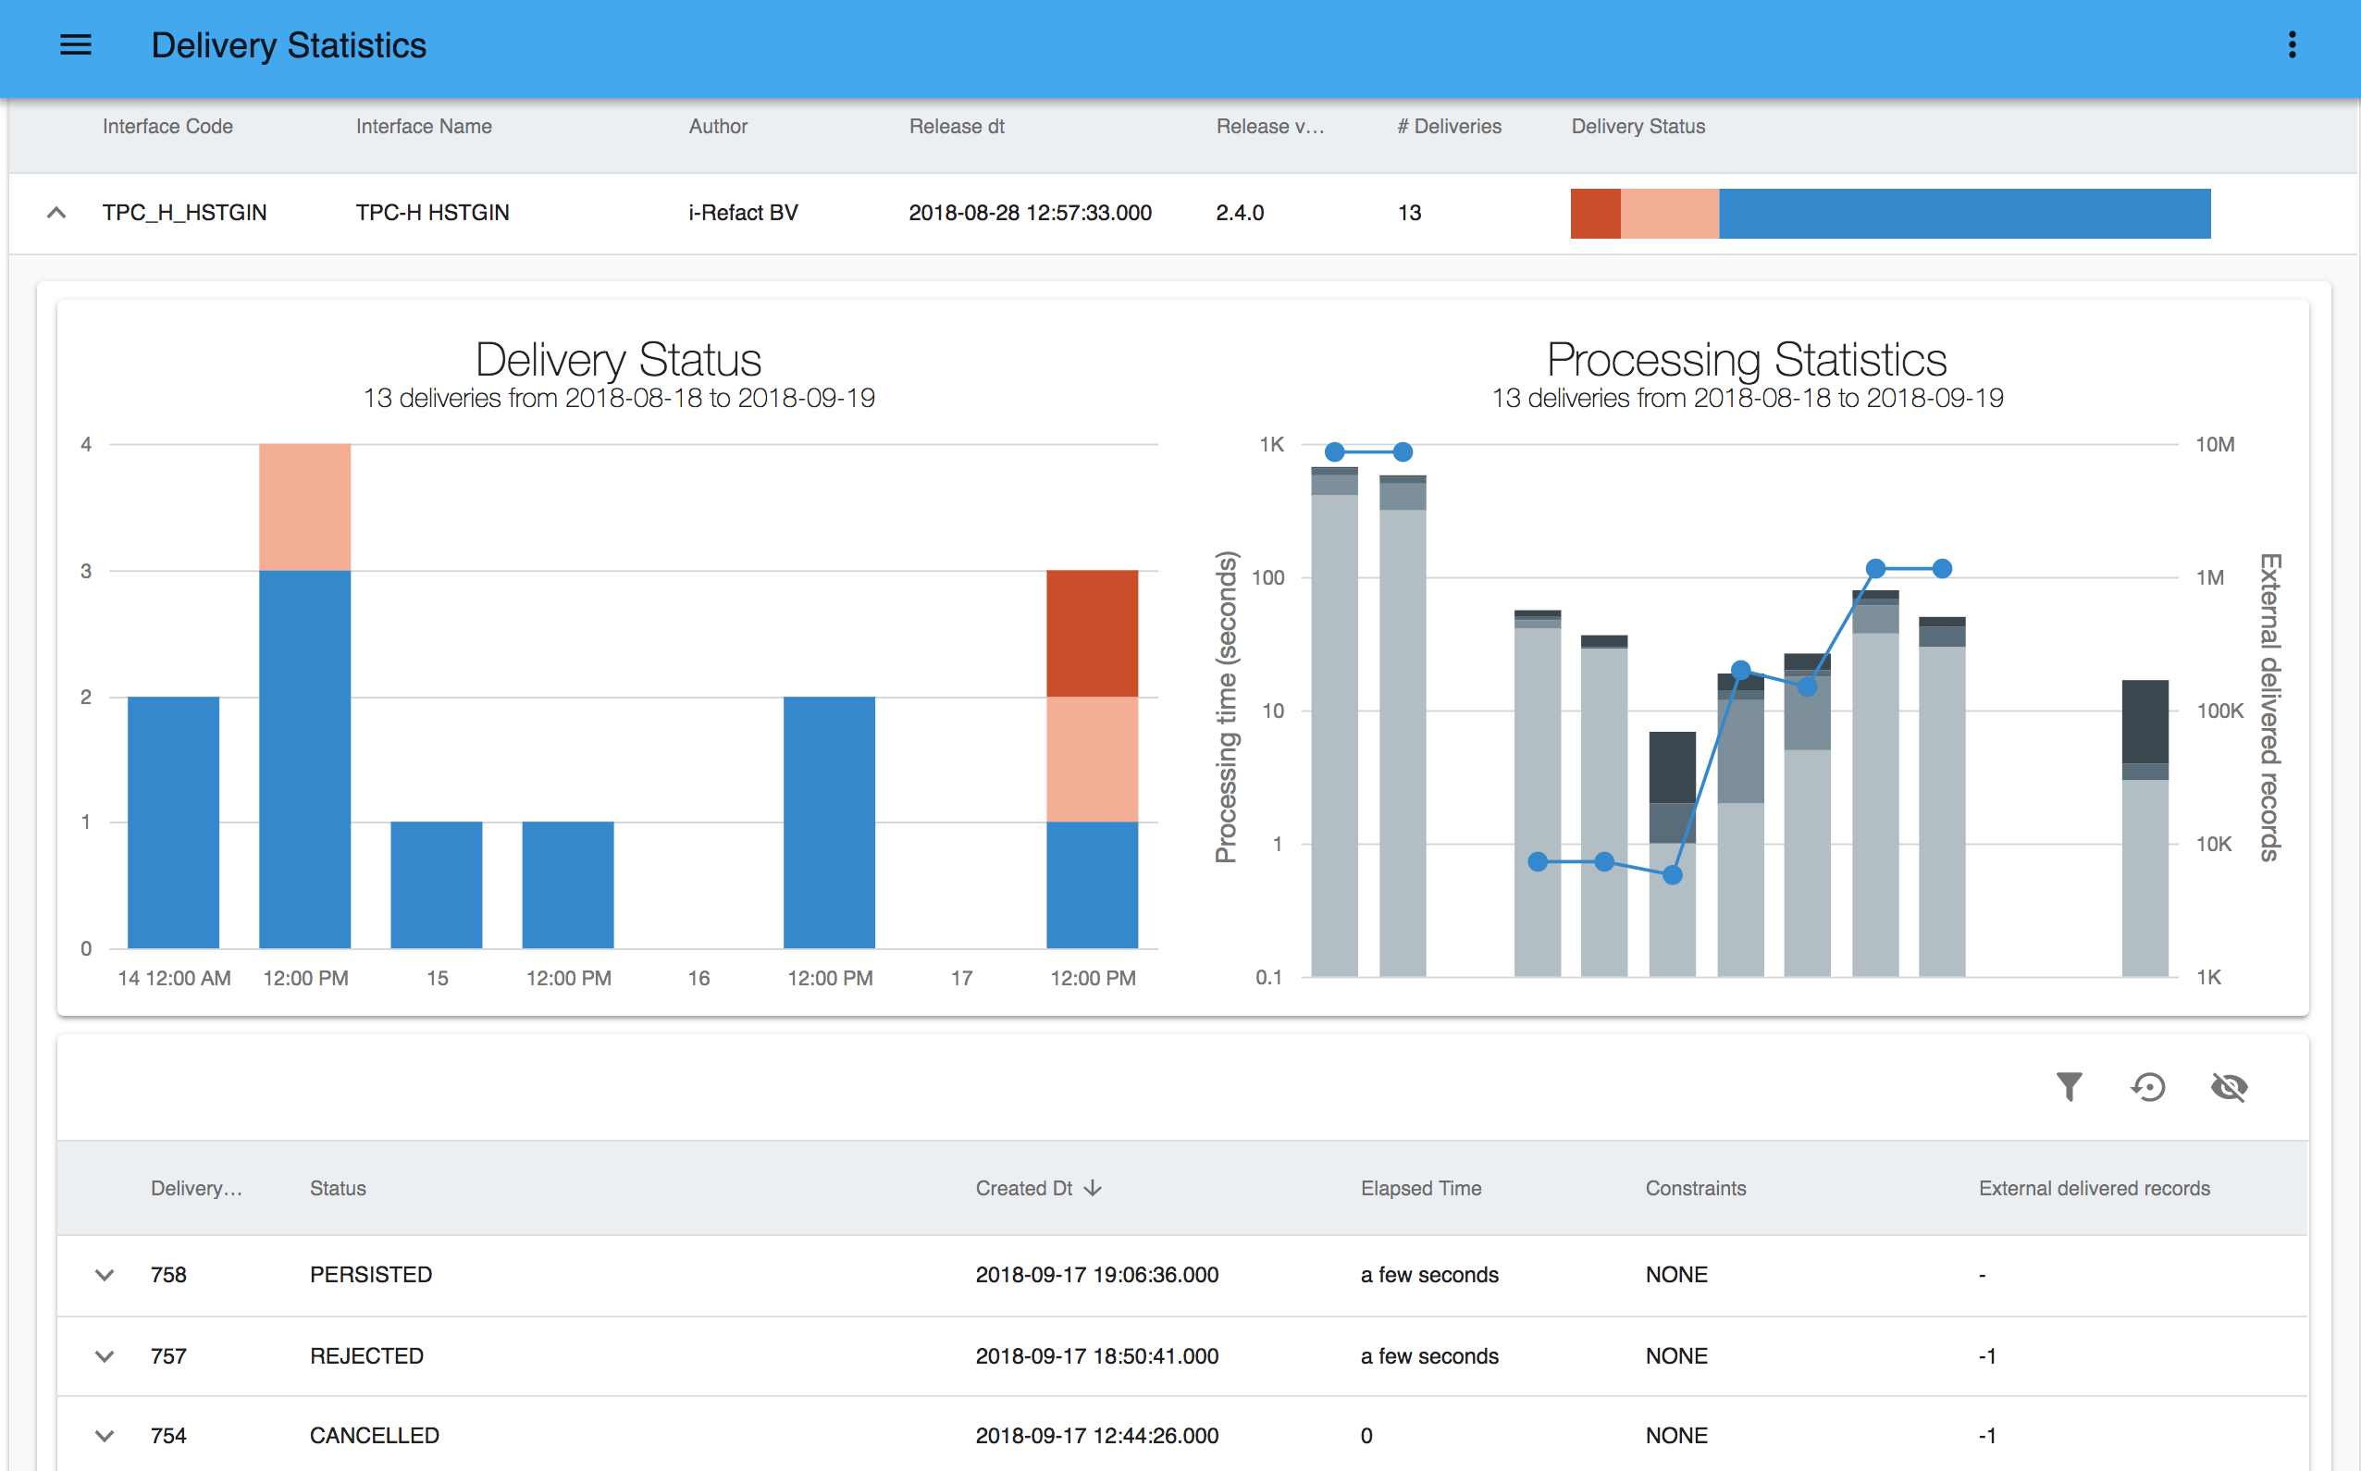Click the dark red bar segment in Delivery Status chart

point(1092,634)
